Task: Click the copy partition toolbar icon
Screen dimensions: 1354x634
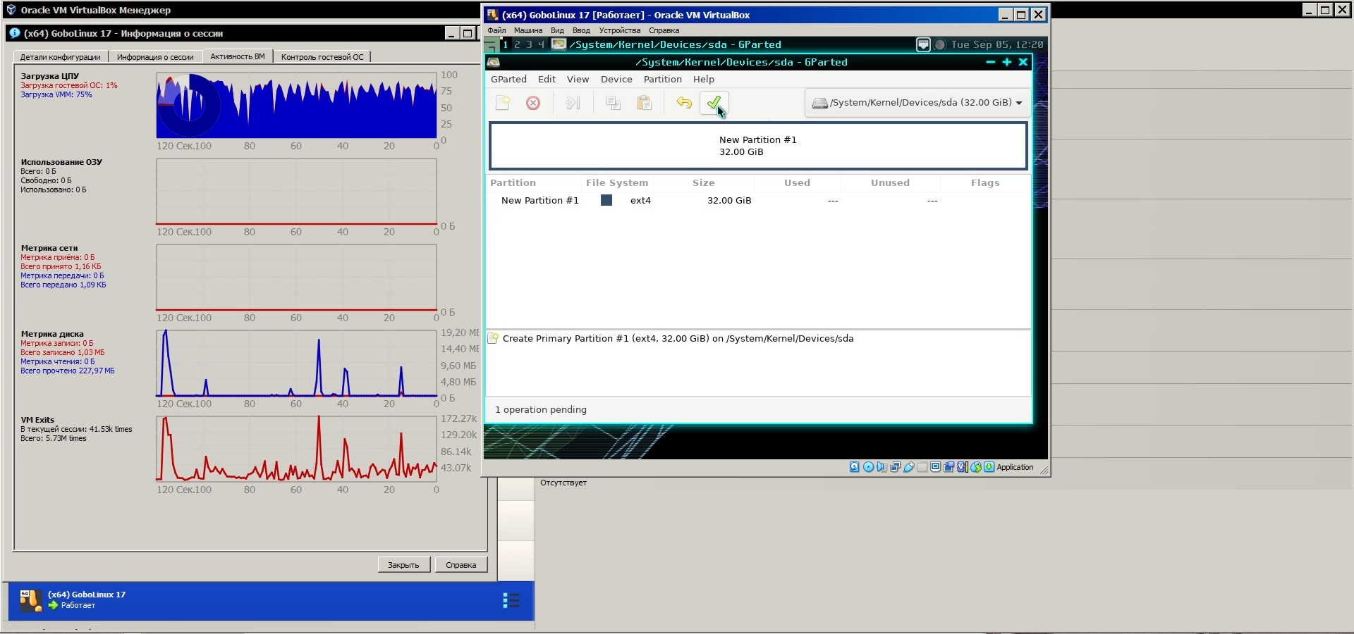Action: [x=613, y=103]
